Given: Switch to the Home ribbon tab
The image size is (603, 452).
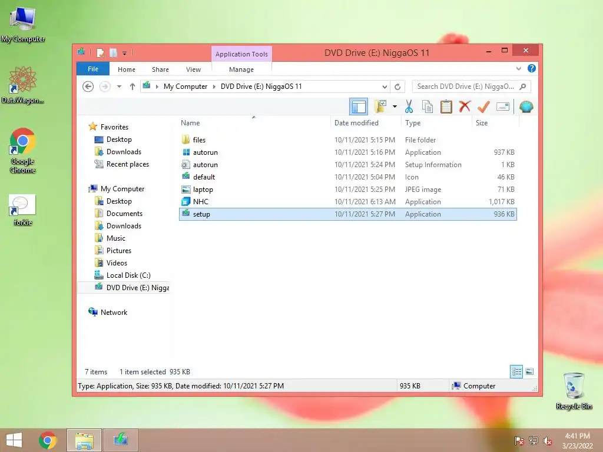Looking at the screenshot, I should [x=127, y=69].
